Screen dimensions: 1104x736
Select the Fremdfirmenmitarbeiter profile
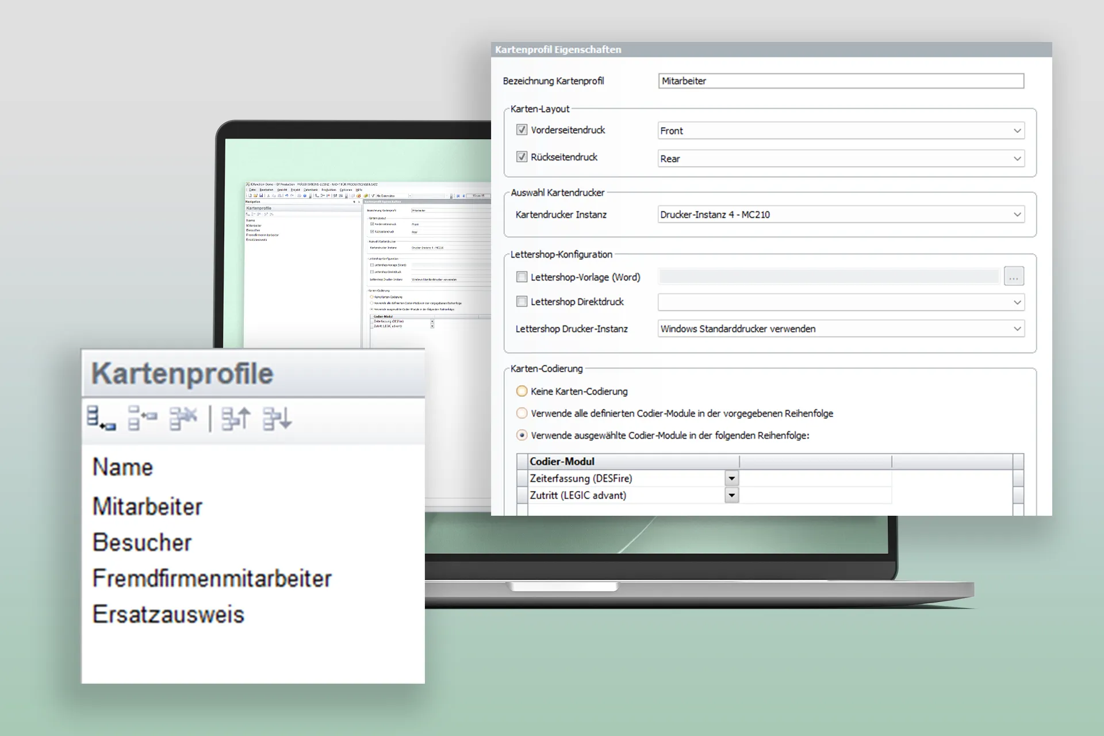click(x=212, y=578)
